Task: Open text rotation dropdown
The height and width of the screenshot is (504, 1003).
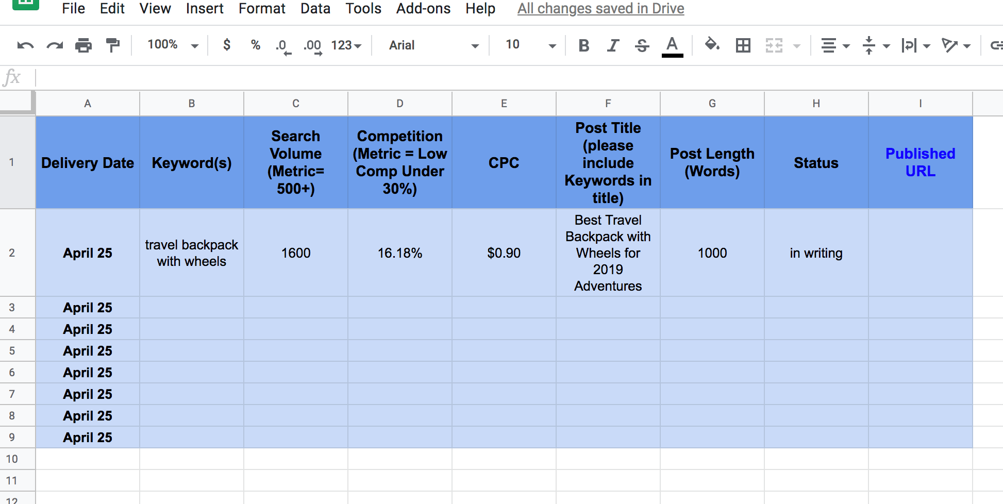Action: click(956, 45)
